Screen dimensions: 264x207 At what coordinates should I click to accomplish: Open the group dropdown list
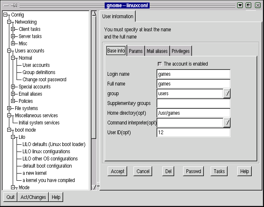(x=227, y=94)
